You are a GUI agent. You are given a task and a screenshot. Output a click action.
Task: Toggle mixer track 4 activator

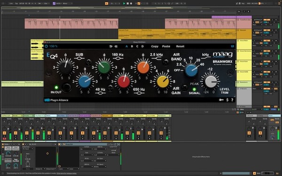coord(38,133)
